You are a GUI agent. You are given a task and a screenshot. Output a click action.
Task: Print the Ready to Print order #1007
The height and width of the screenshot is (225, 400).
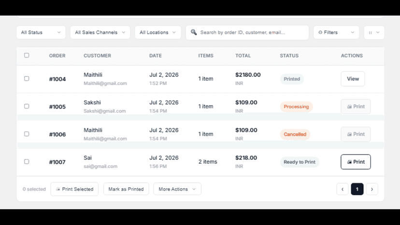(356, 162)
